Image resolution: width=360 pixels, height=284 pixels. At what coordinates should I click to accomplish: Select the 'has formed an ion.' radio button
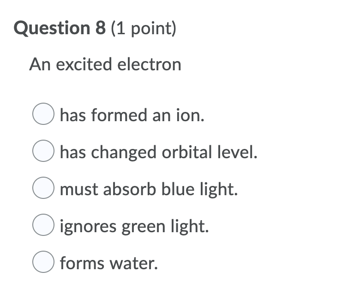(x=42, y=115)
